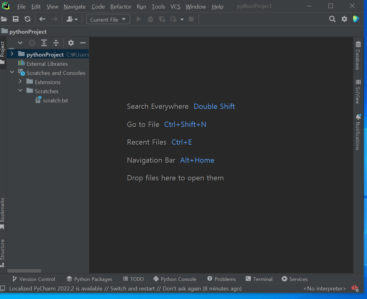Click the Debug bug icon
This screenshot has width=367, height=299.
[150, 19]
